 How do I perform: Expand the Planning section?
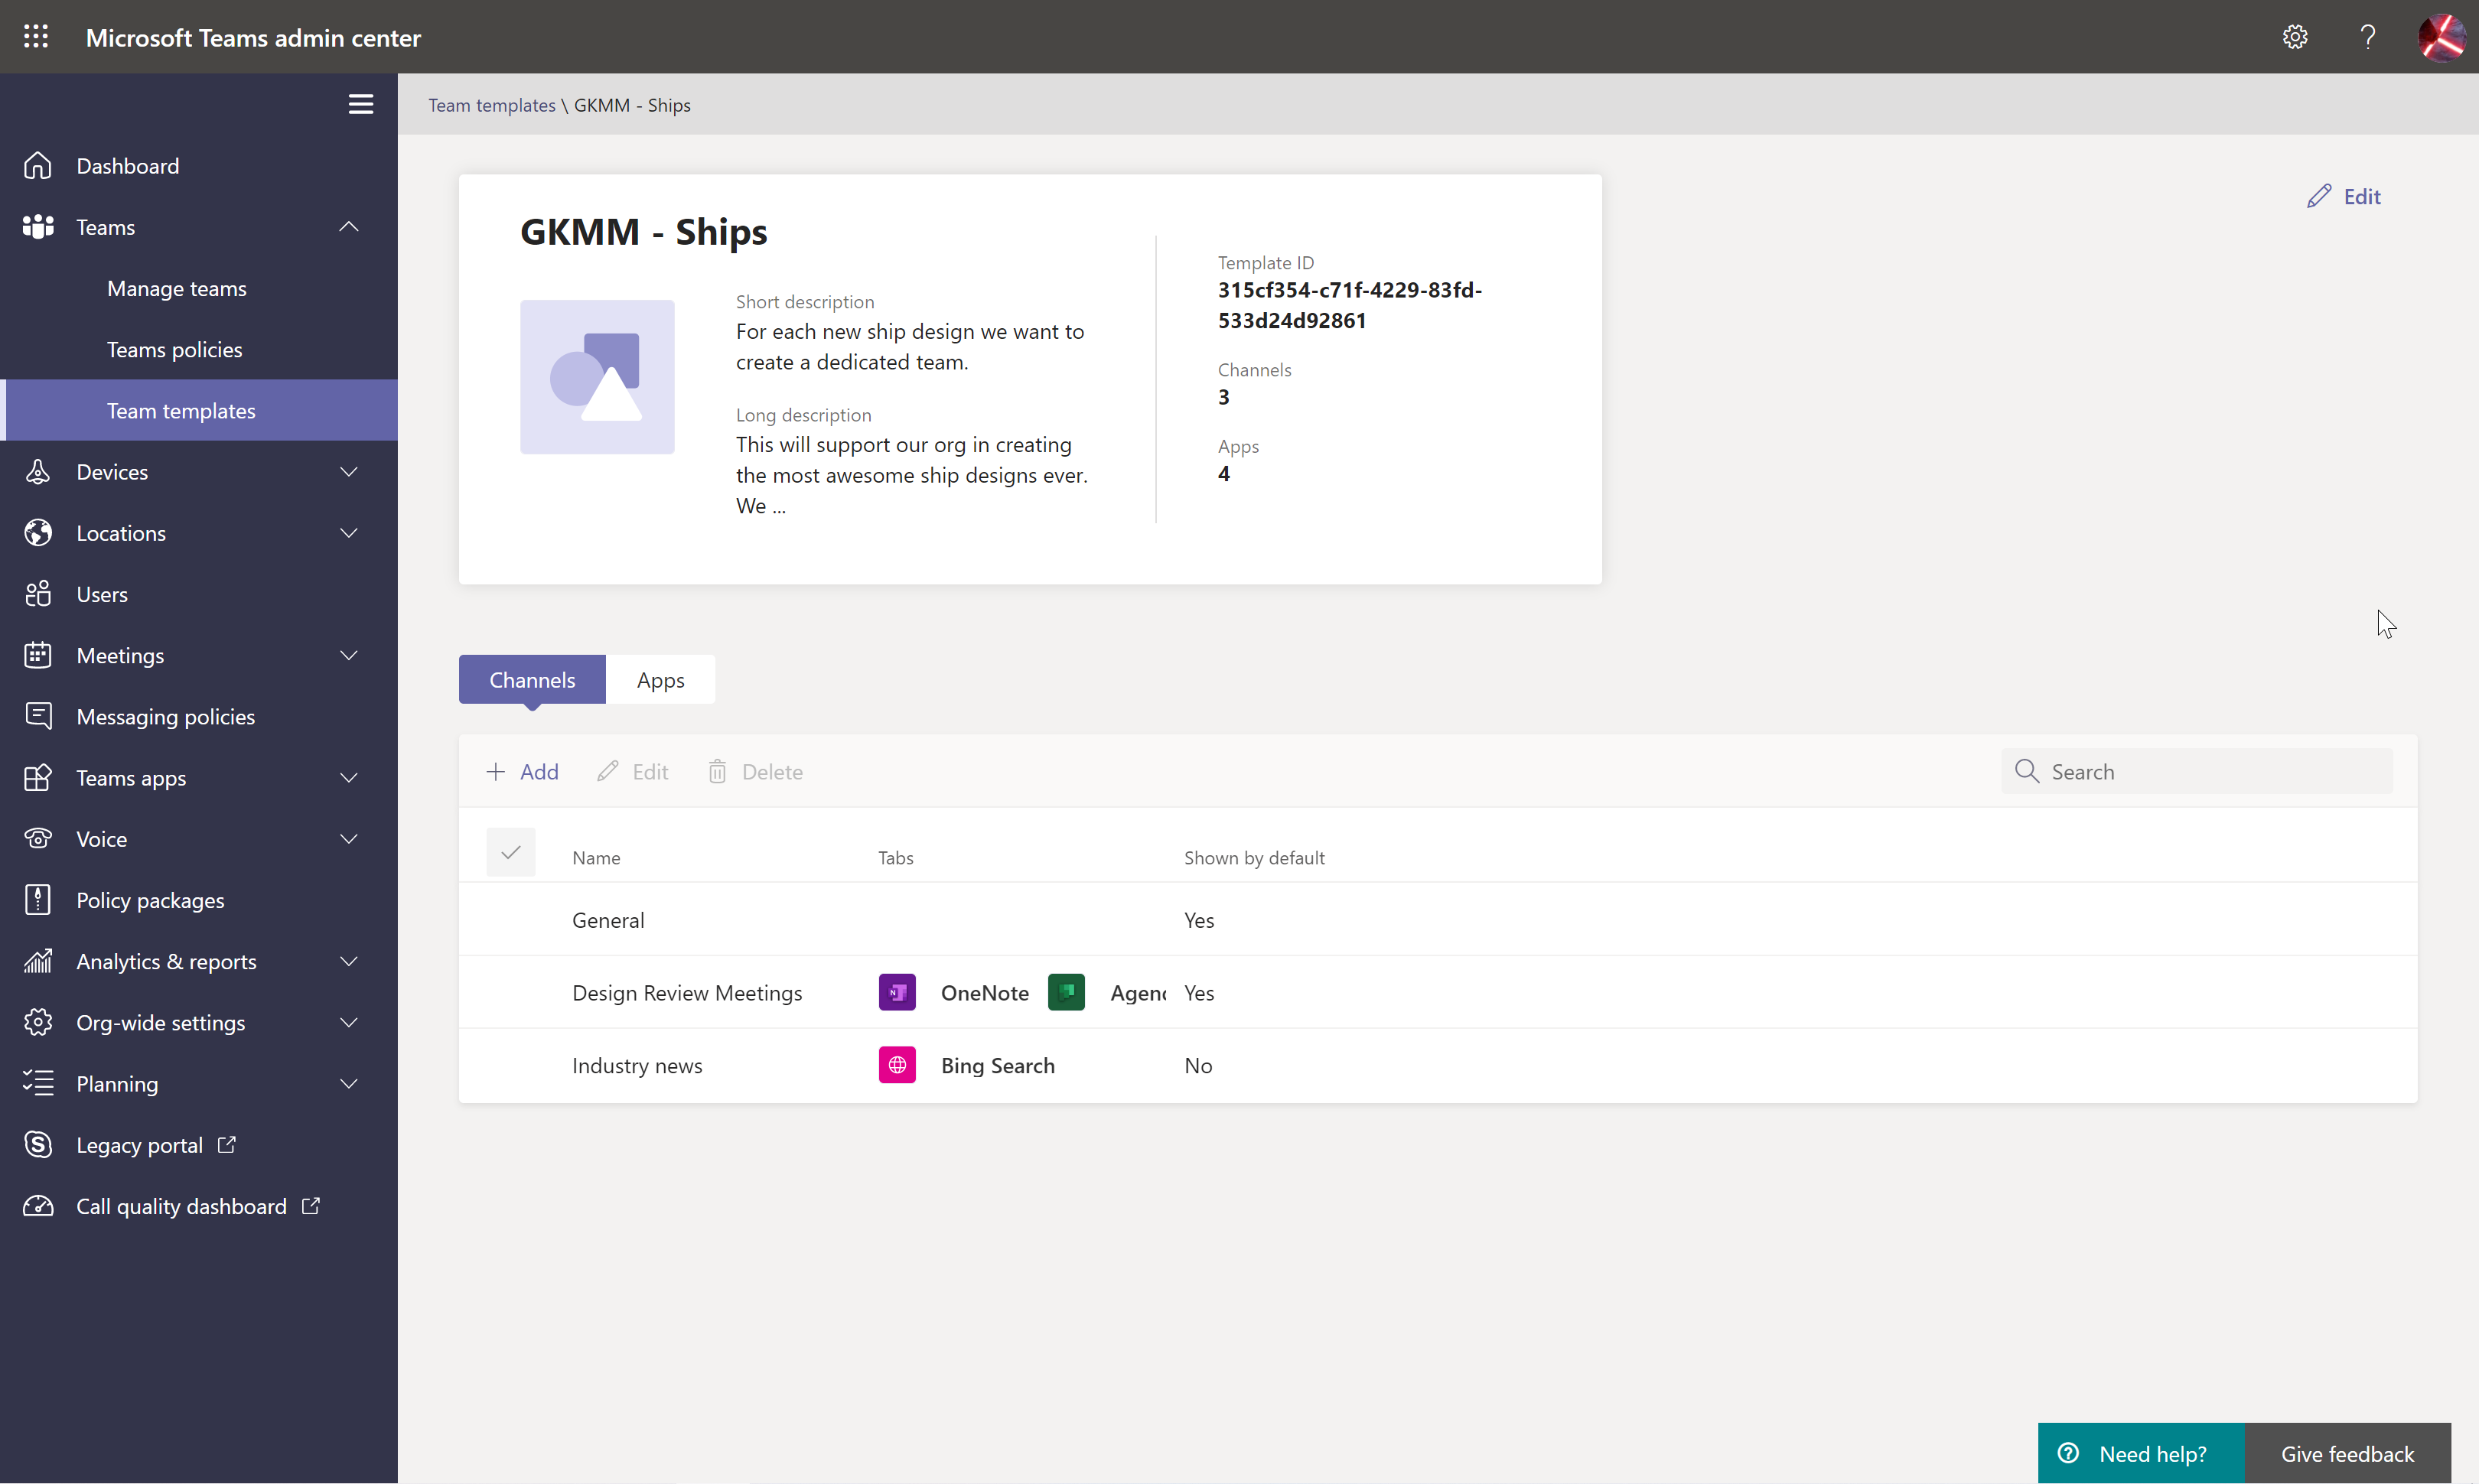point(348,1084)
